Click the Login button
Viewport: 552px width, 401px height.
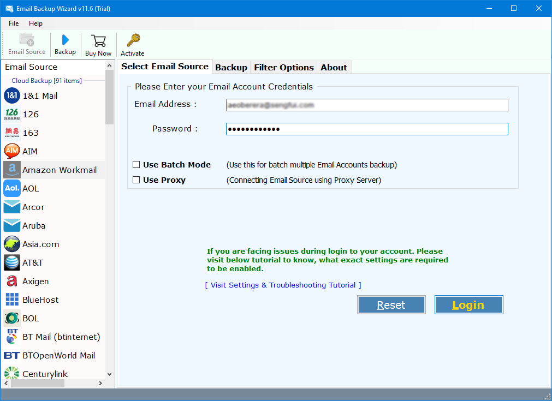468,304
